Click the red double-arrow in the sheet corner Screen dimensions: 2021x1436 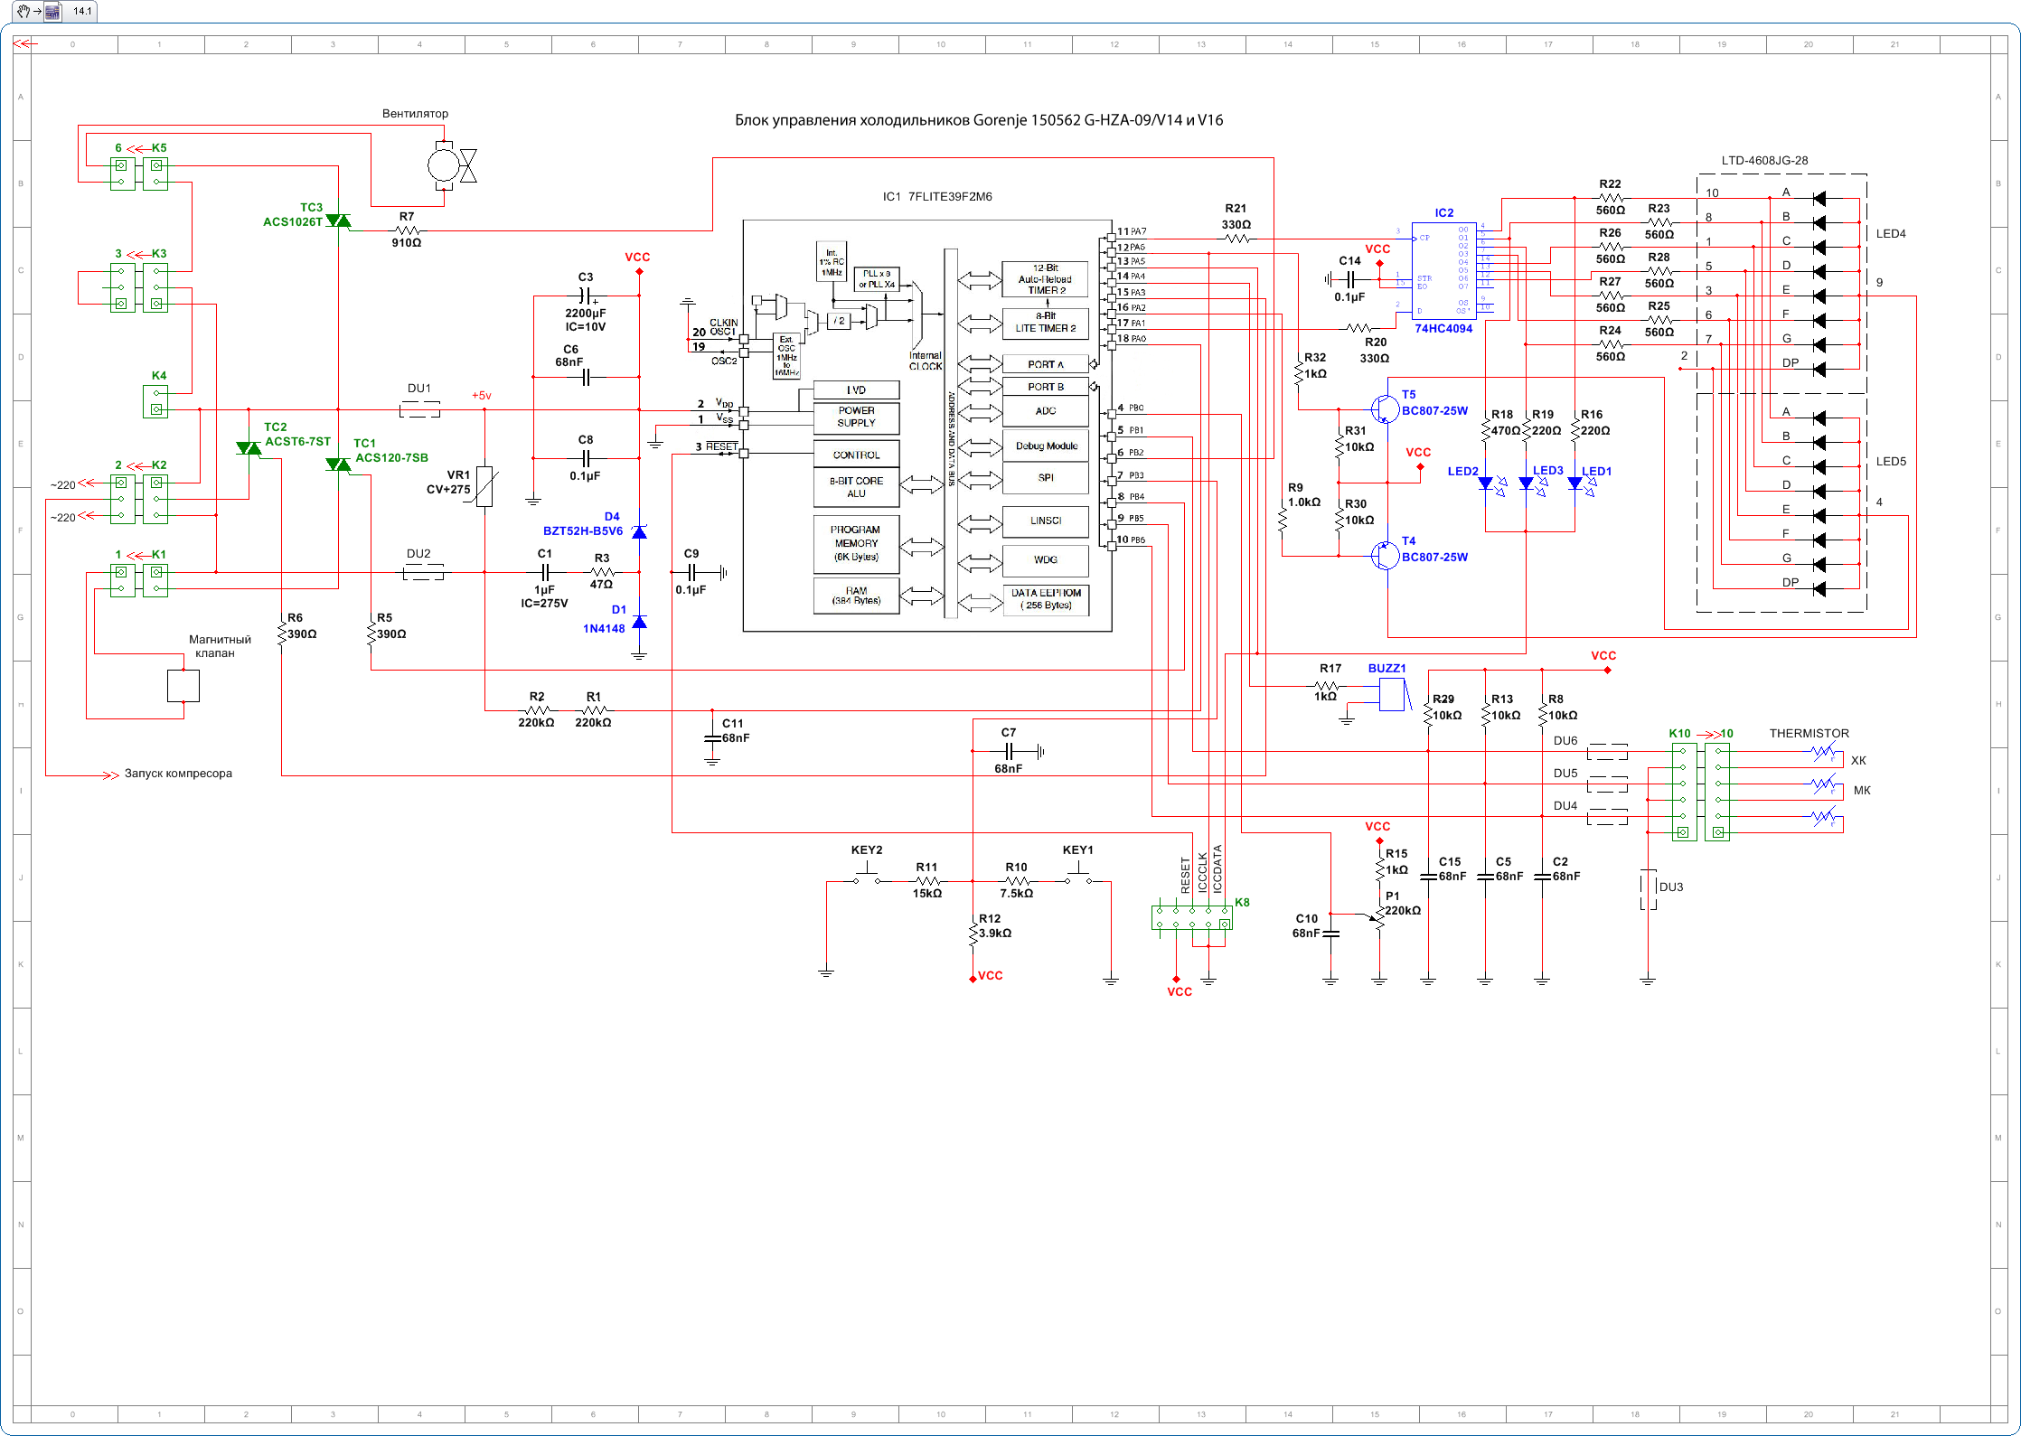[24, 43]
